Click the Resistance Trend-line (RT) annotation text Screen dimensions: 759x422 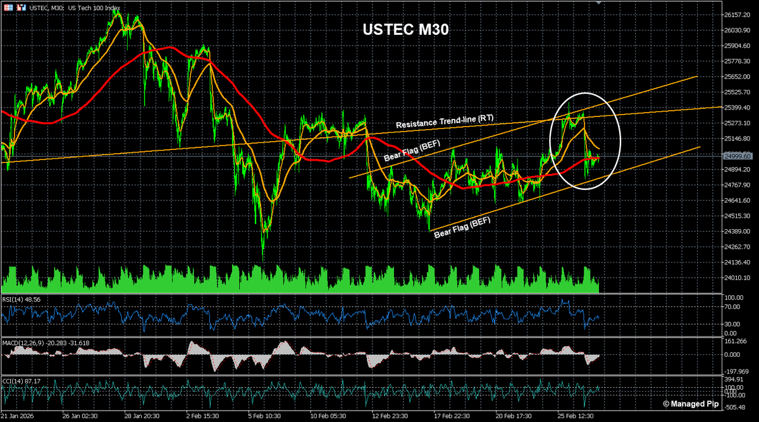point(444,123)
